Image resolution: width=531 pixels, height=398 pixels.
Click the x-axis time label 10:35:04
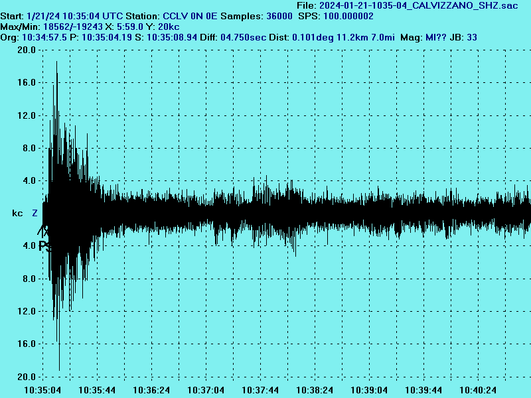click(42, 390)
